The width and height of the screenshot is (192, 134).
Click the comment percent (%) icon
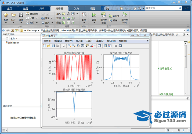coord(64,18)
